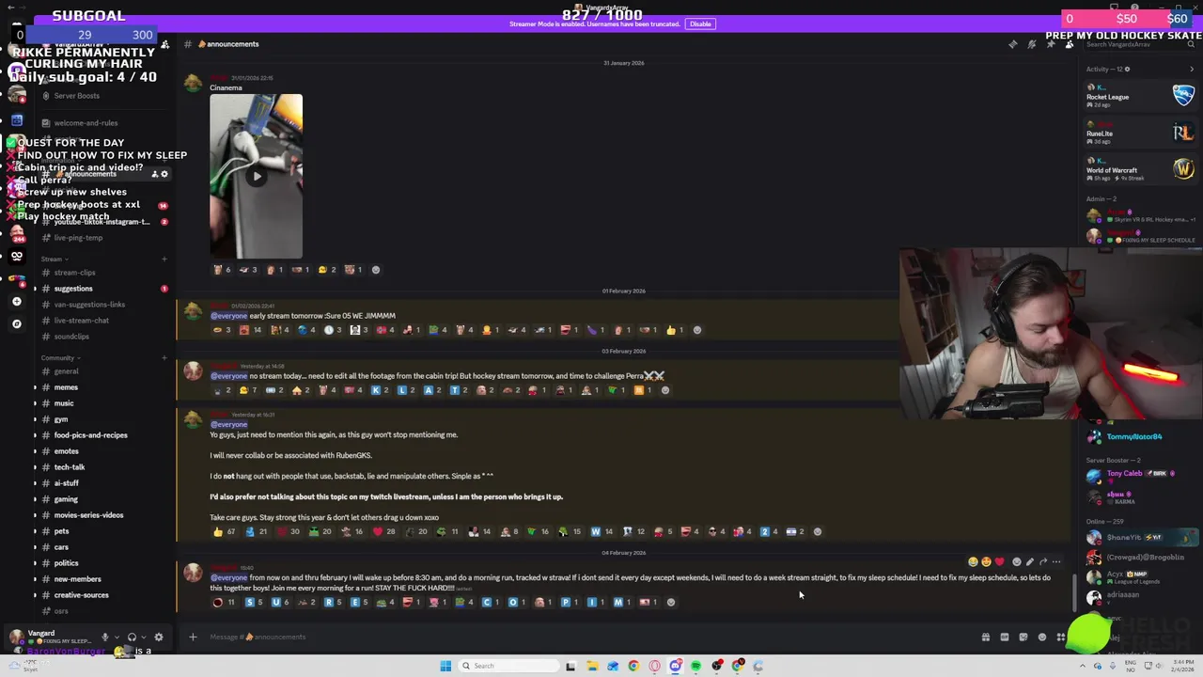Open music channel
The width and height of the screenshot is (1203, 677).
64,403
